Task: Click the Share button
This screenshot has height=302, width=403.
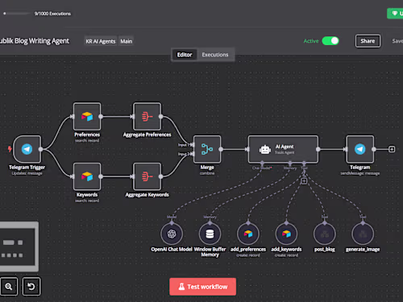Action: click(x=368, y=41)
